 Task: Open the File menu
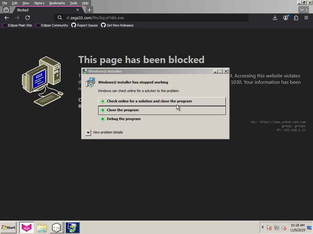coord(5,3)
